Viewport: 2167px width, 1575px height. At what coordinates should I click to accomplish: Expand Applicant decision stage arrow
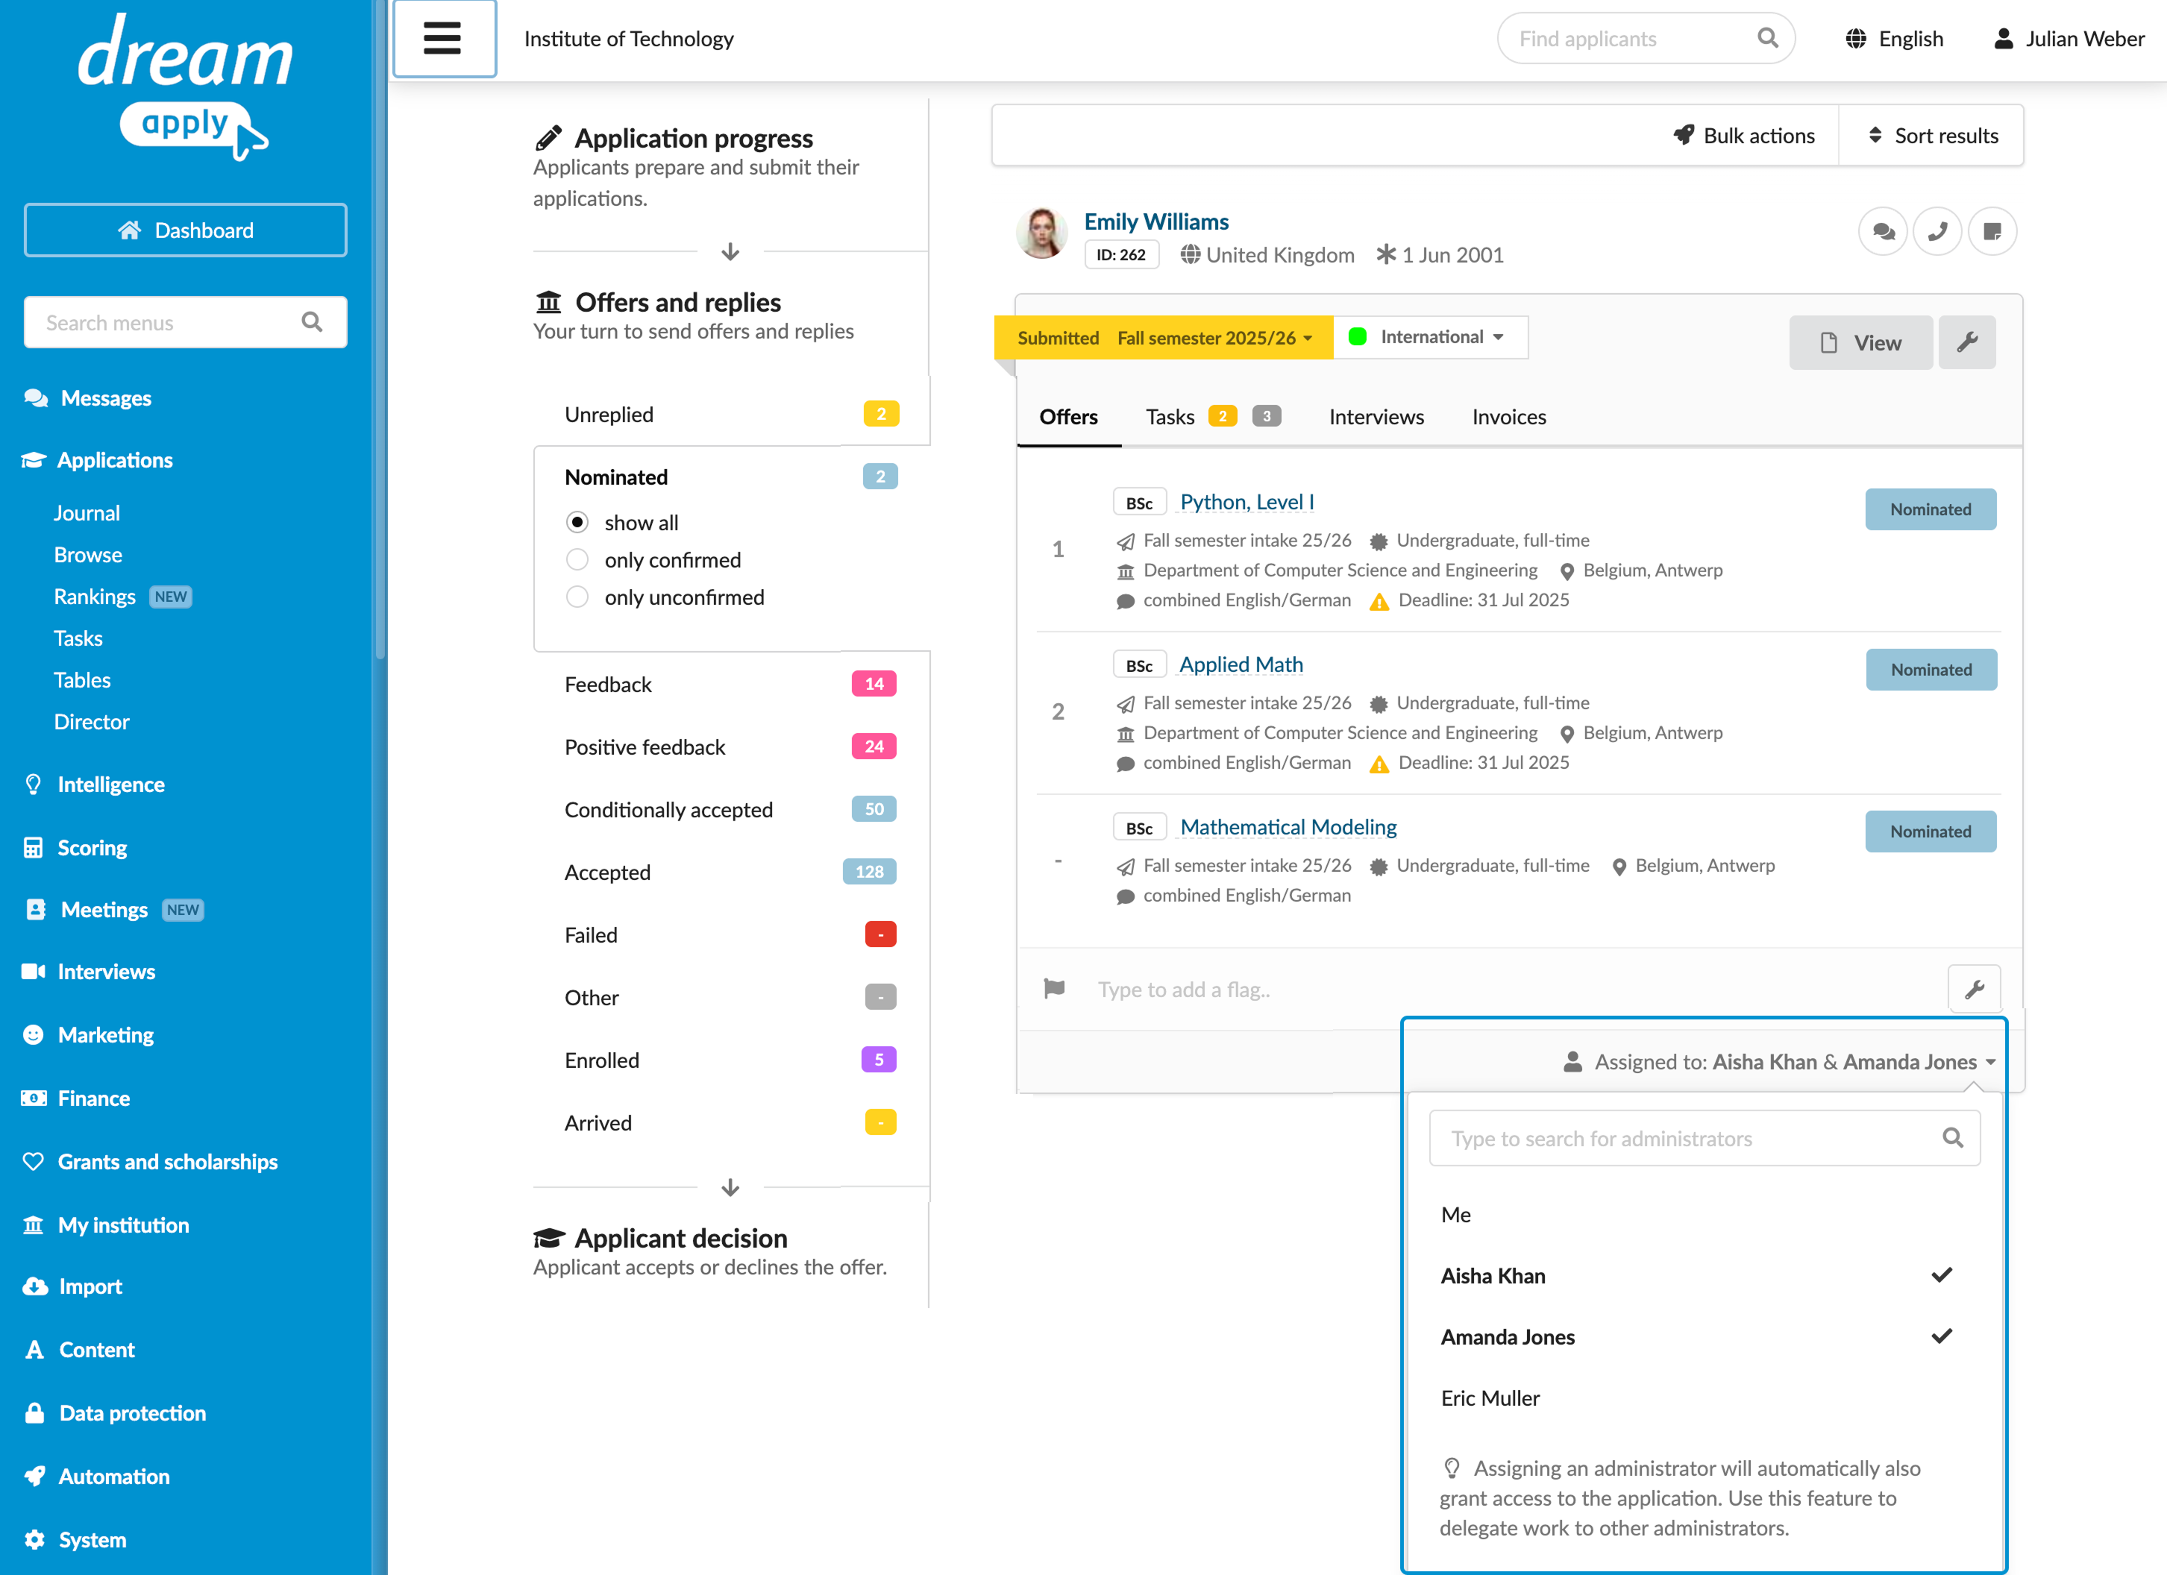731,1187
